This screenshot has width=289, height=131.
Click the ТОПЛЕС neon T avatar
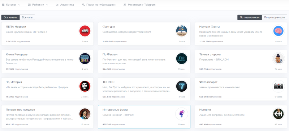click(182, 86)
